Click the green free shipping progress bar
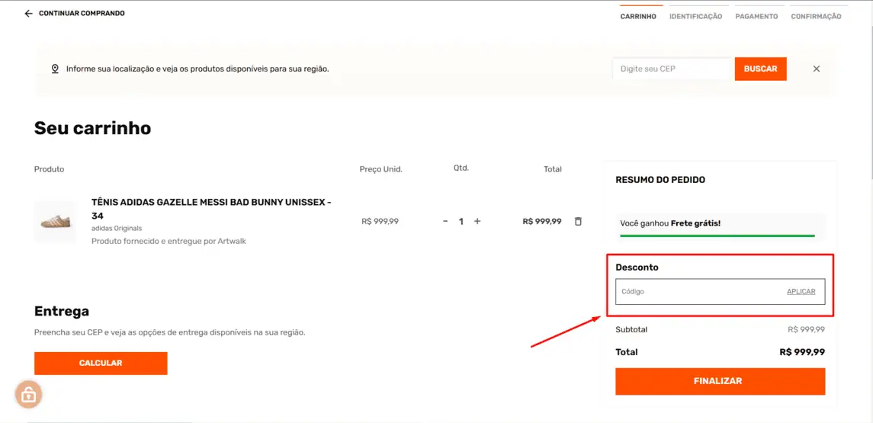Viewport: 873px width, 423px height. click(x=717, y=236)
